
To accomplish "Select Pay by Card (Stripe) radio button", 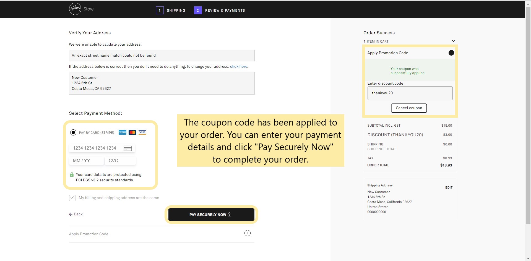I will (x=73, y=132).
